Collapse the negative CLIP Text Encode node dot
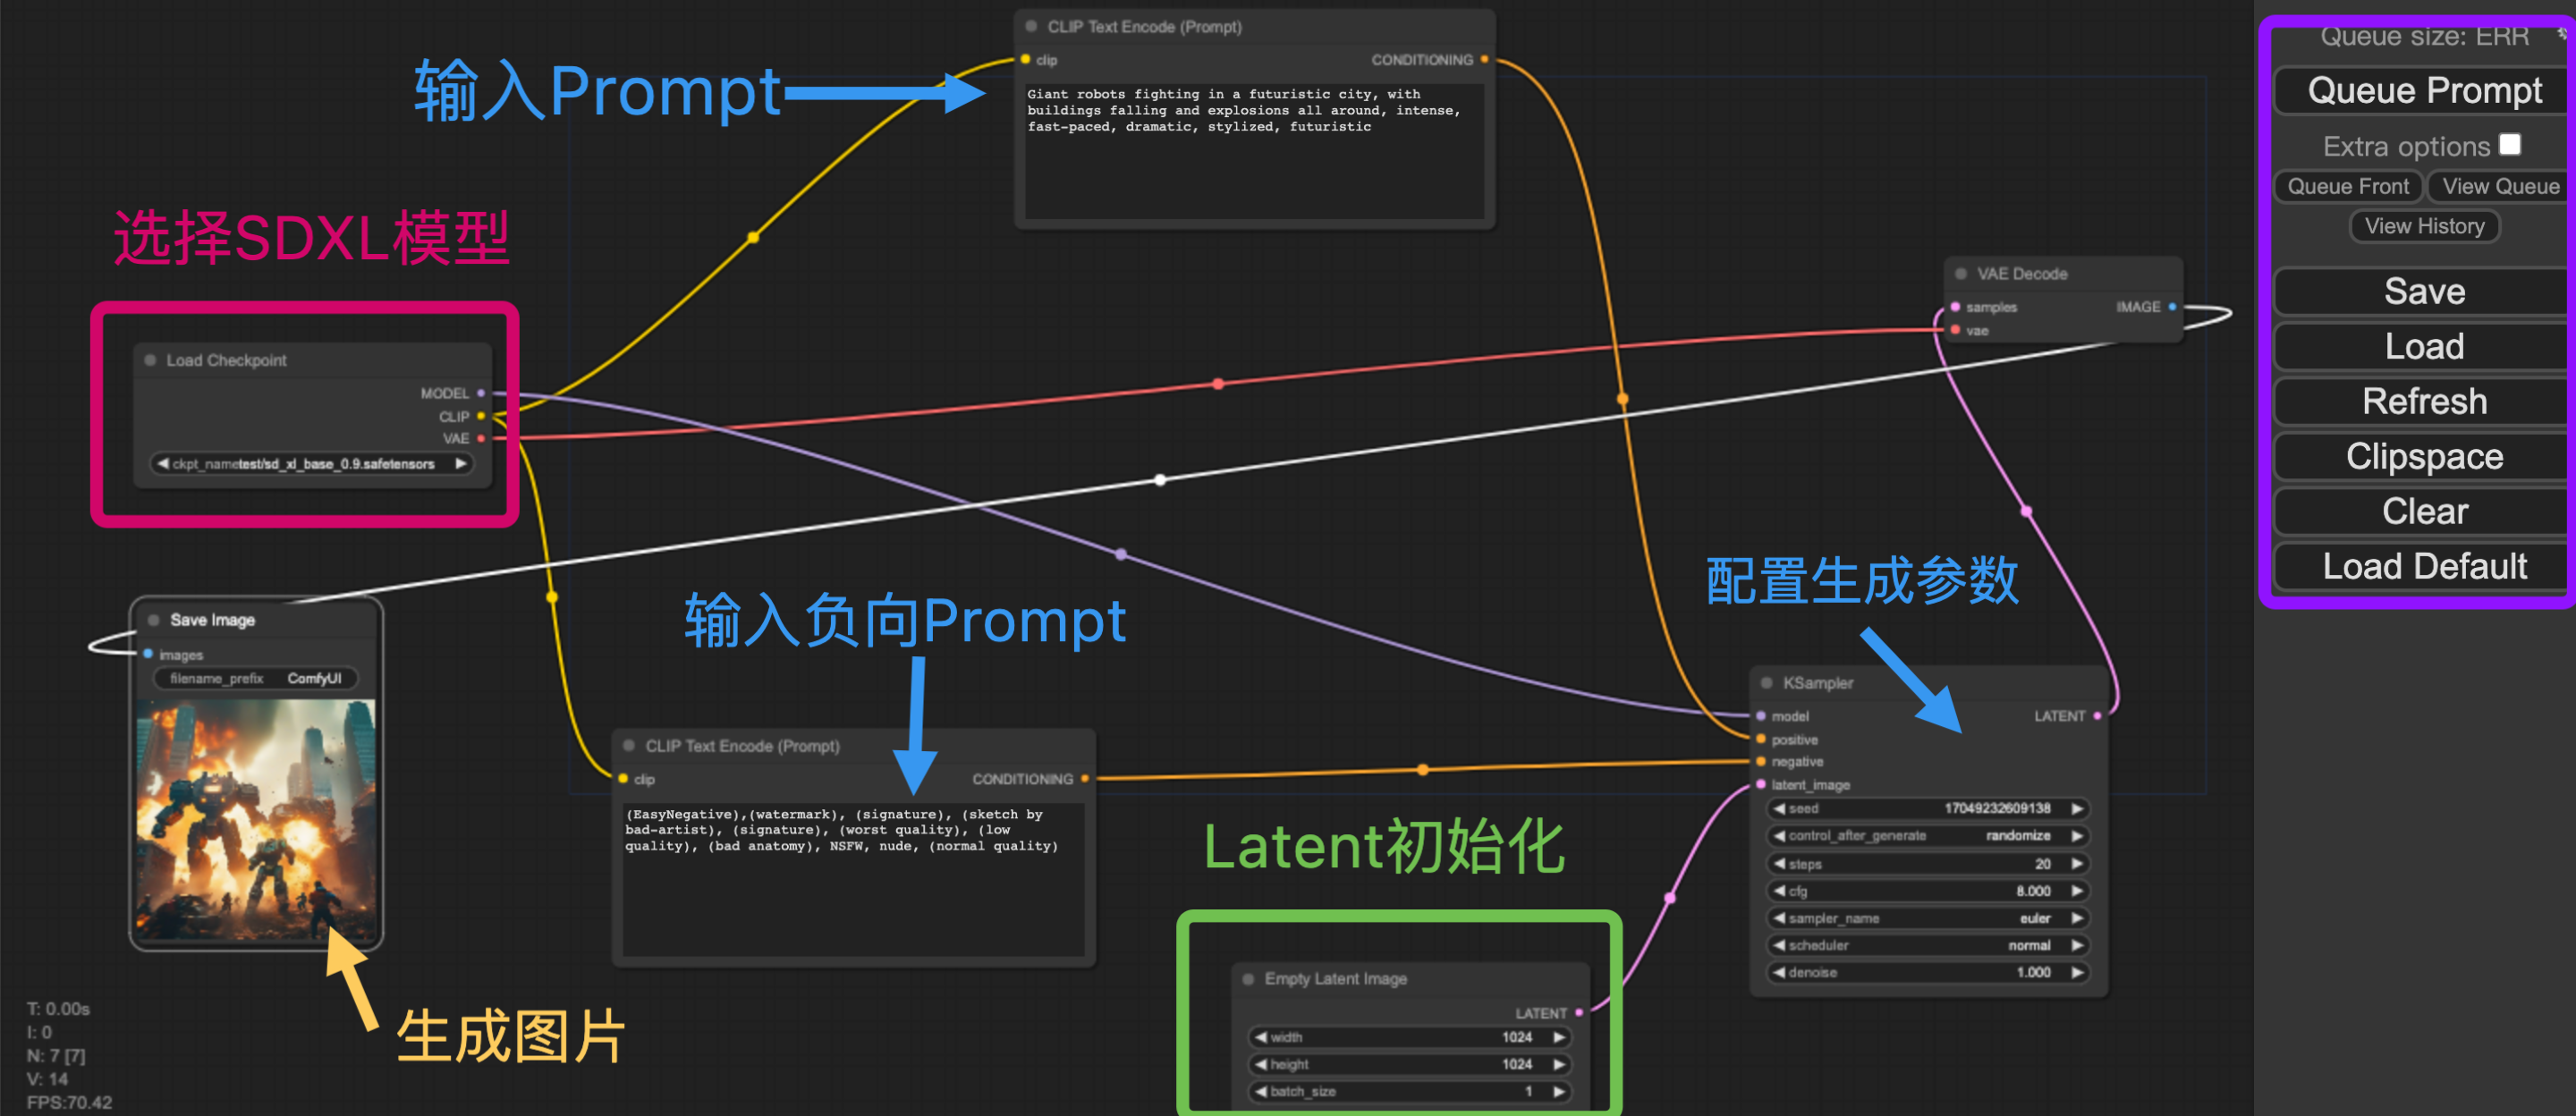Viewport: 2576px width, 1116px height. [x=629, y=745]
